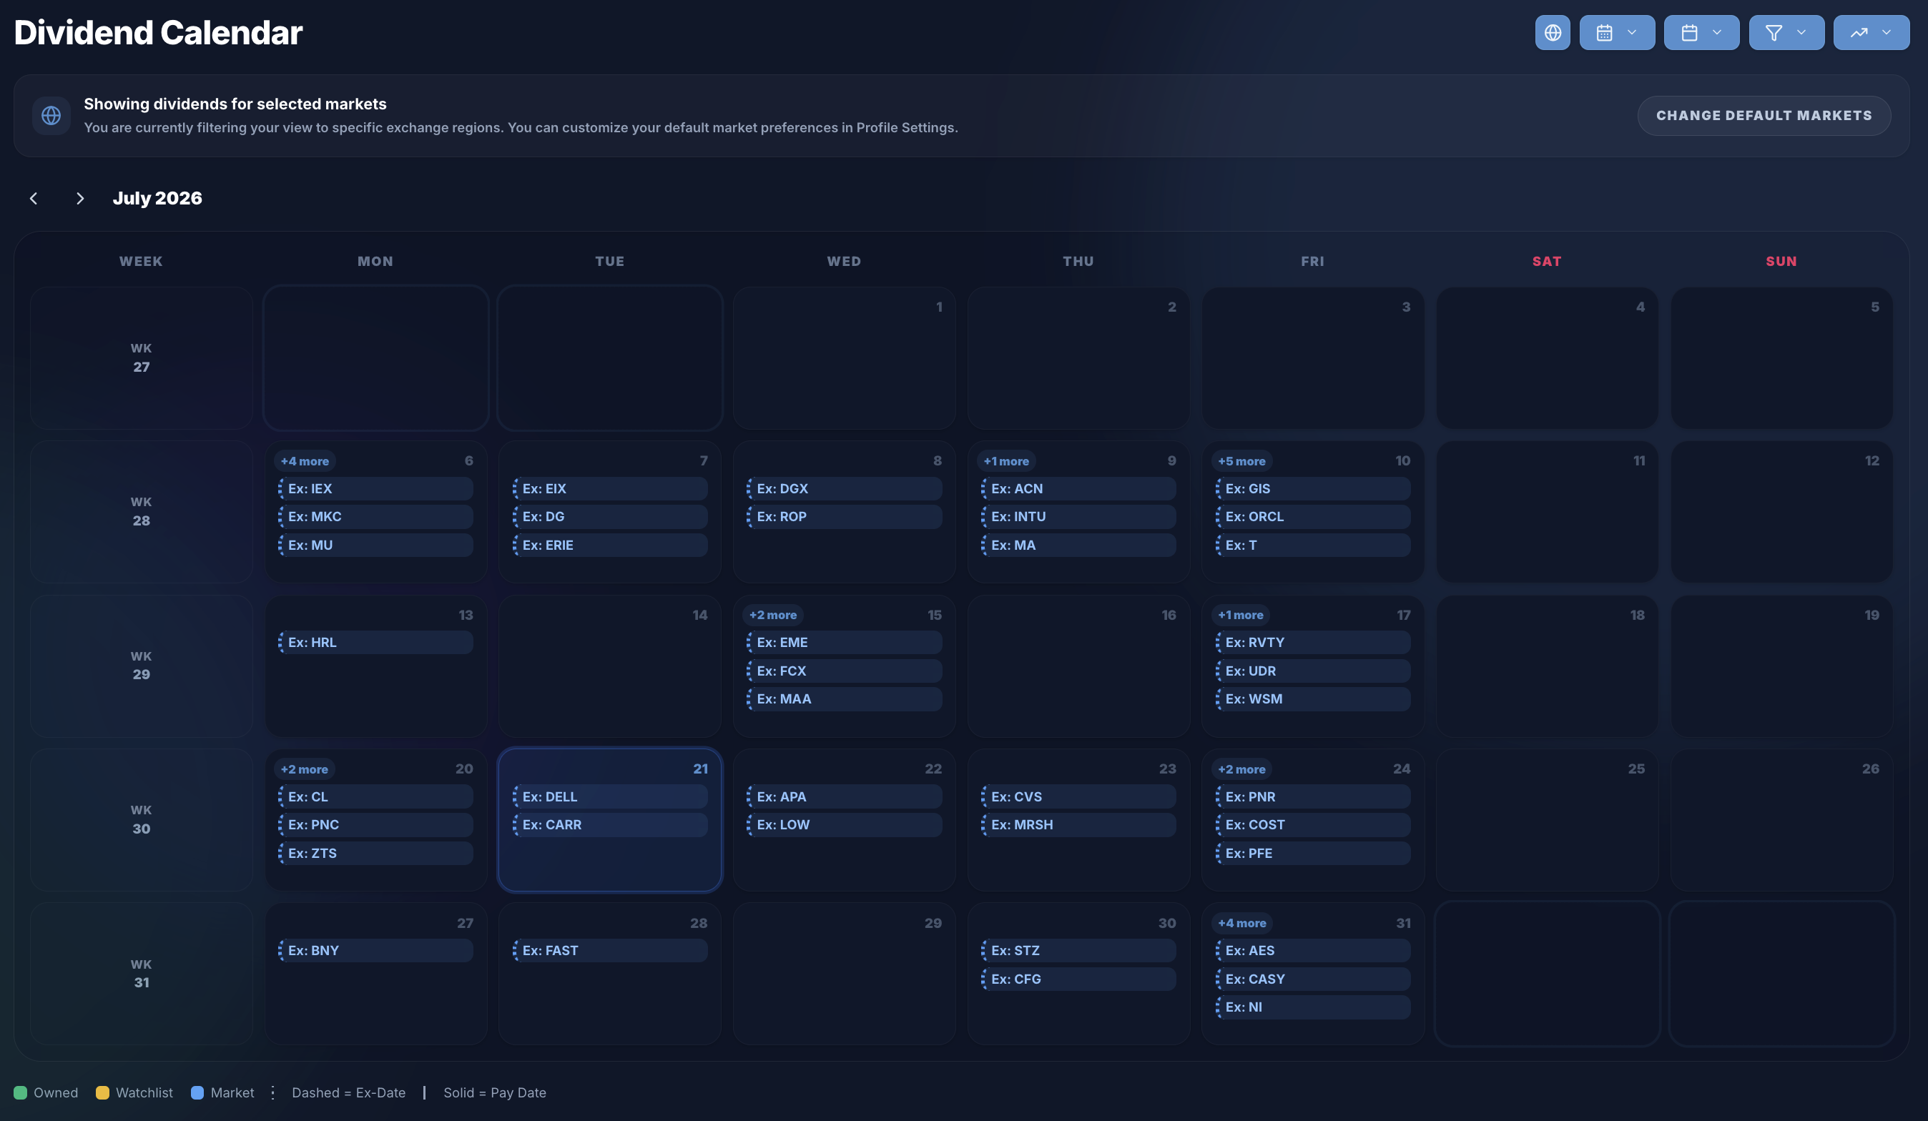Image resolution: width=1928 pixels, height=1121 pixels.
Task: Open the trend chart dropdown
Action: (x=1872, y=32)
